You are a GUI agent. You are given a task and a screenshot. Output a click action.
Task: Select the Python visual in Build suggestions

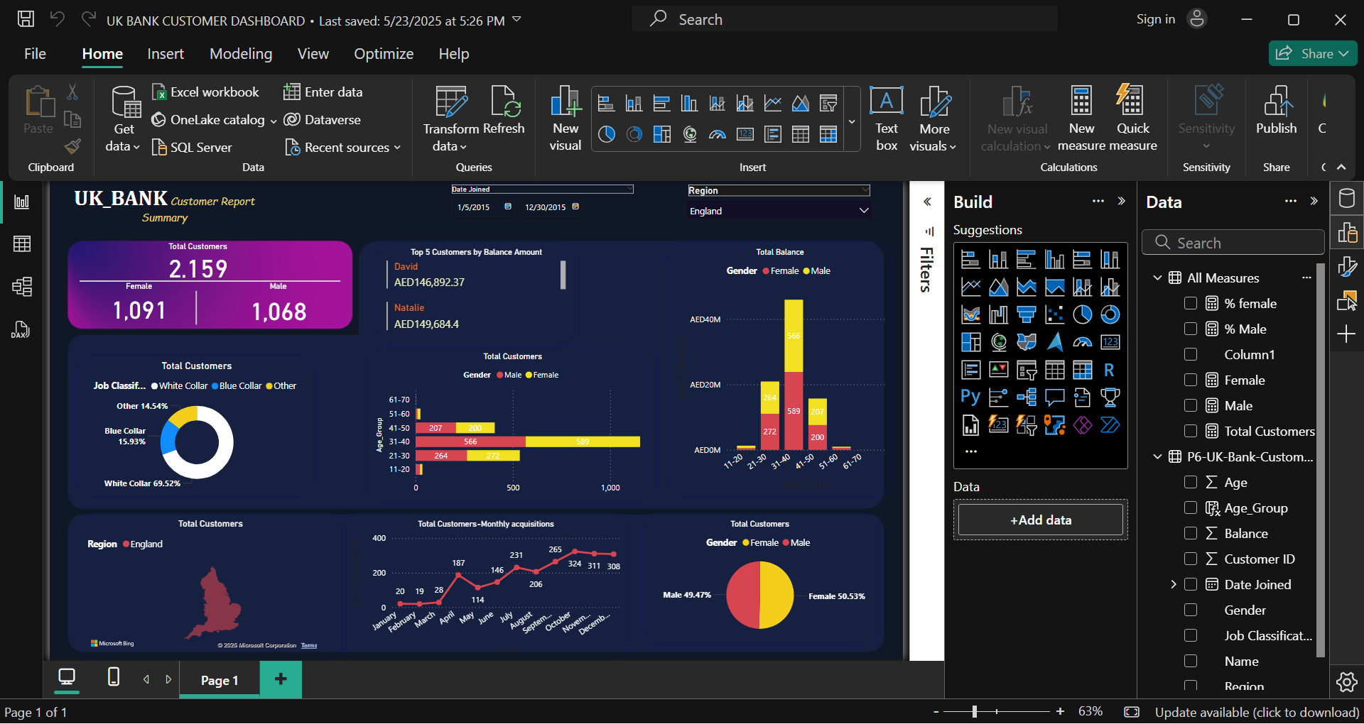970,397
